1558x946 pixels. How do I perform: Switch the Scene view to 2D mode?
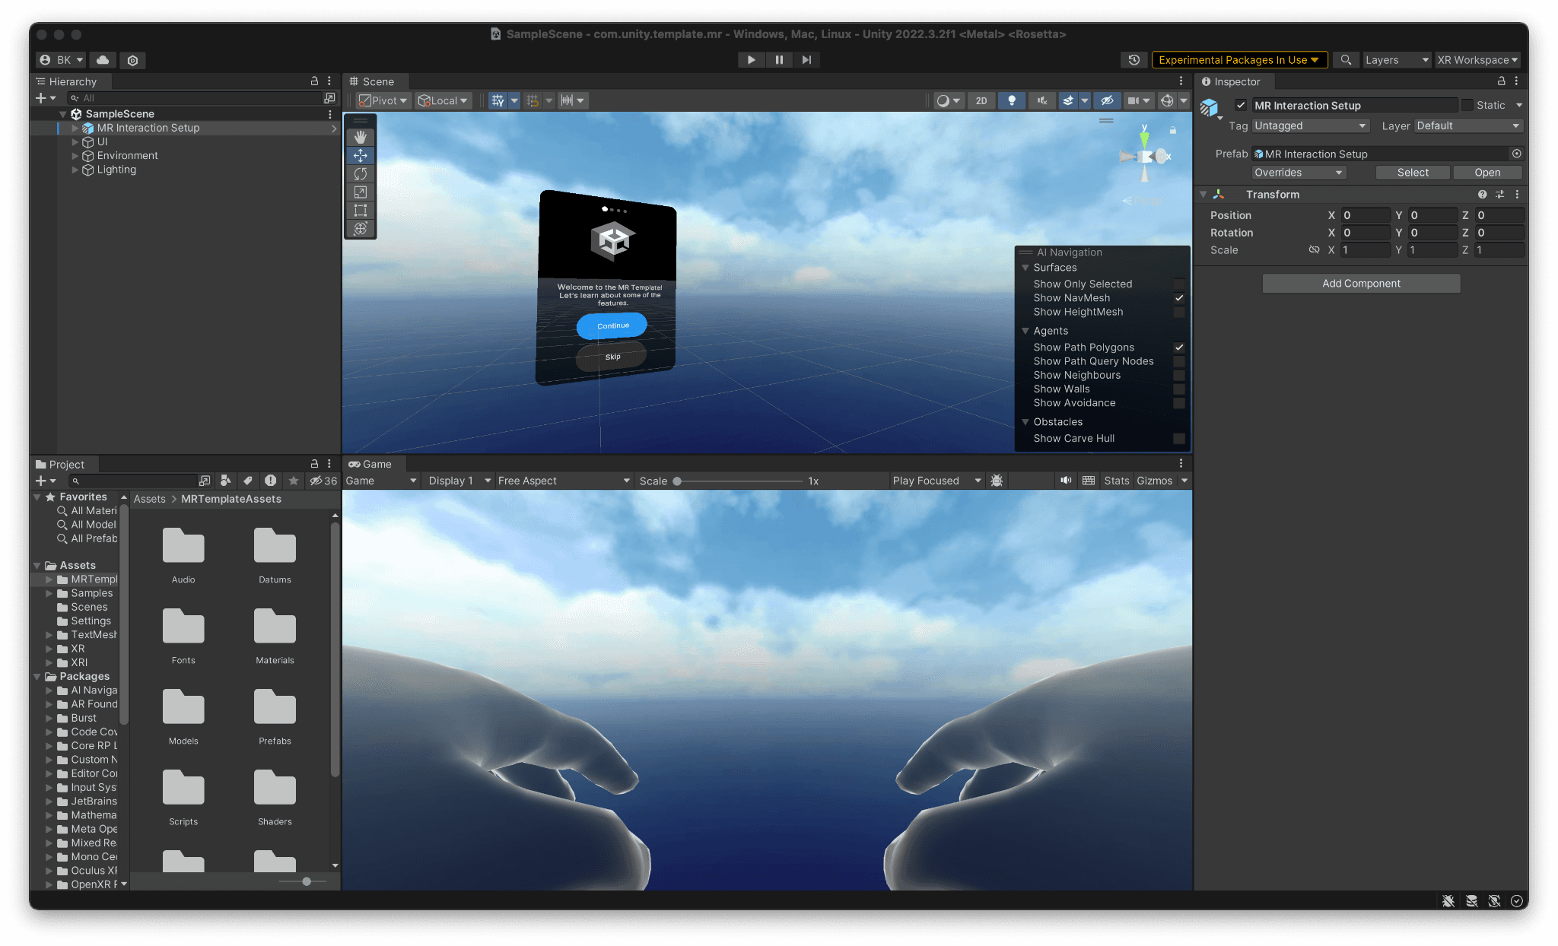click(x=981, y=100)
